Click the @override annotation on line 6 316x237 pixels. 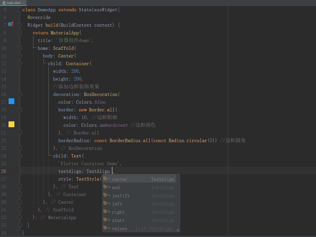[39, 17]
